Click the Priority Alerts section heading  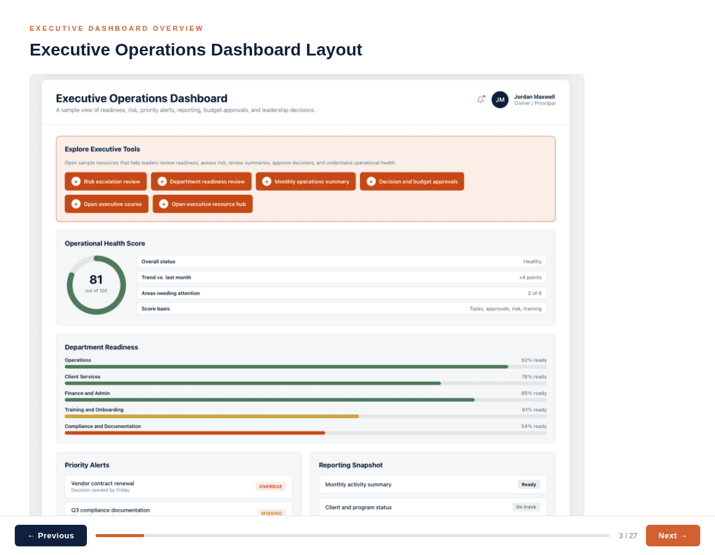pyautogui.click(x=87, y=465)
